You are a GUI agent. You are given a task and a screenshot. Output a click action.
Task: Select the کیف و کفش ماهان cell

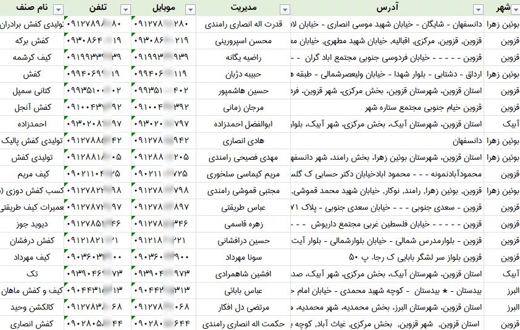click(32, 291)
